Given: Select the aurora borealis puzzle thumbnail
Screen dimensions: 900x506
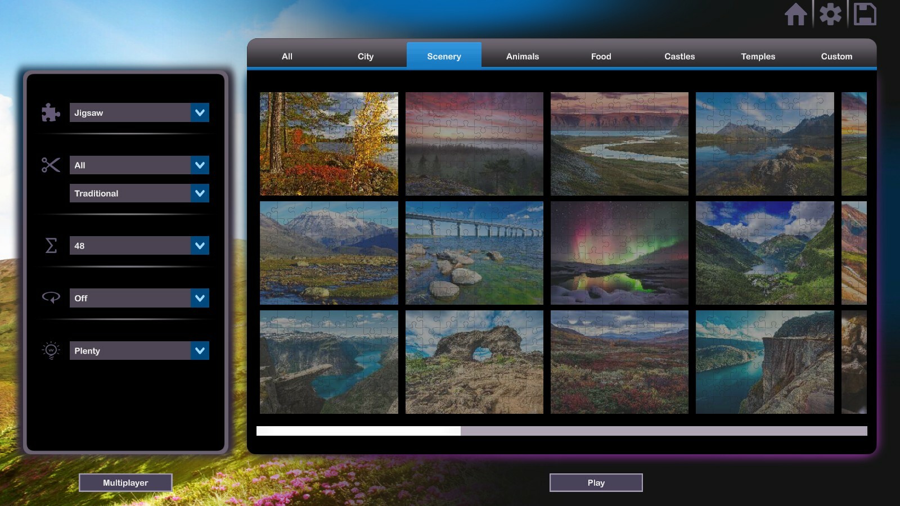Looking at the screenshot, I should pos(619,252).
